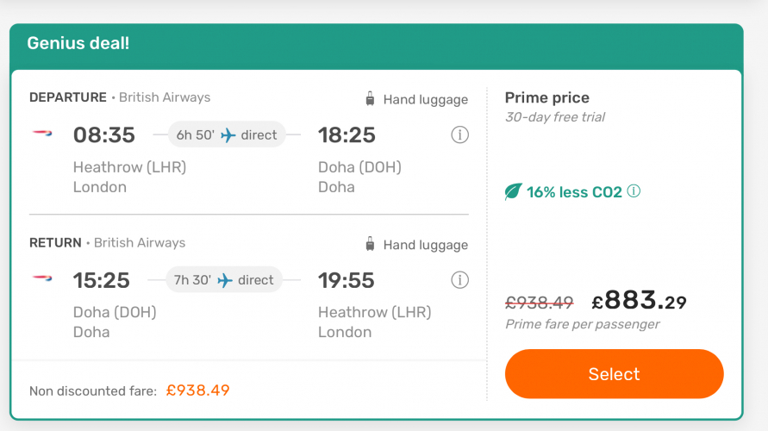
Task: Click the return hand luggage suitcase icon
Action: point(371,244)
